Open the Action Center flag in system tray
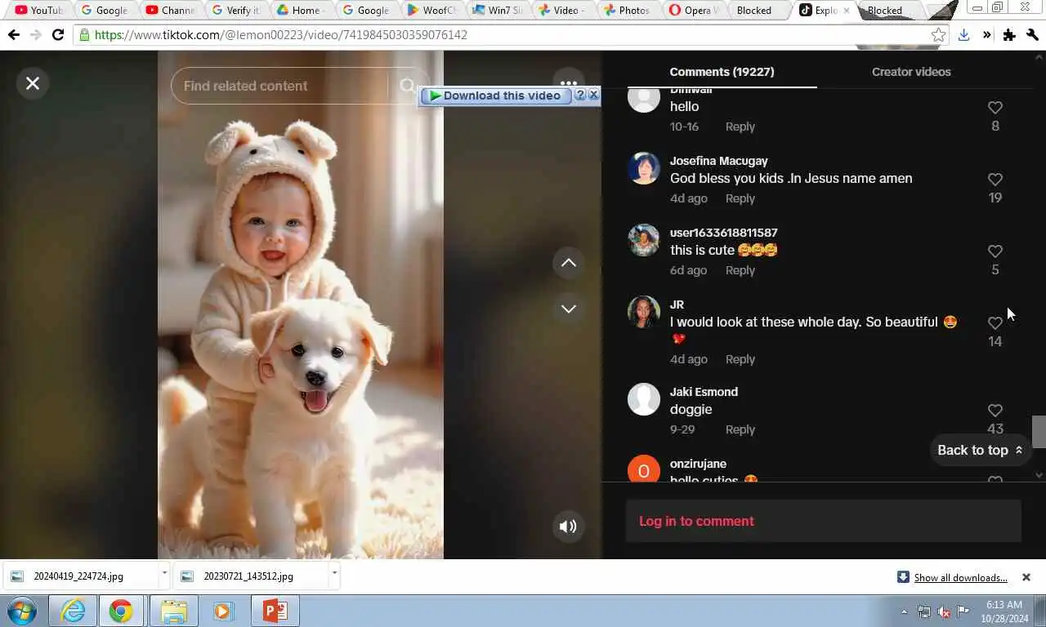 (x=963, y=611)
